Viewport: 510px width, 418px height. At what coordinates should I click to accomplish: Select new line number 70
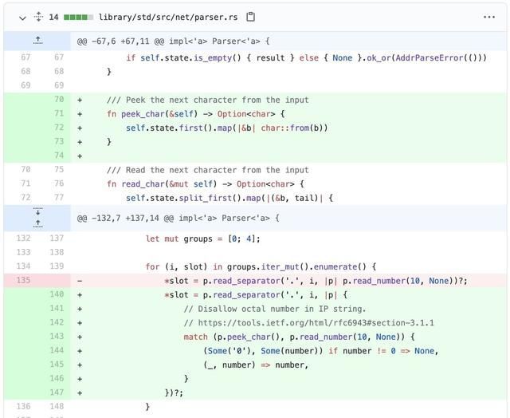[59, 100]
